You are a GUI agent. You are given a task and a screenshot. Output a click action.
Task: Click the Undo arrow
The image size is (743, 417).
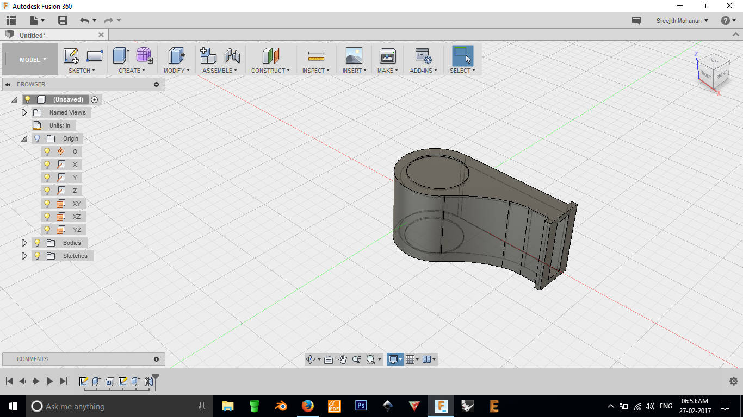coord(84,21)
